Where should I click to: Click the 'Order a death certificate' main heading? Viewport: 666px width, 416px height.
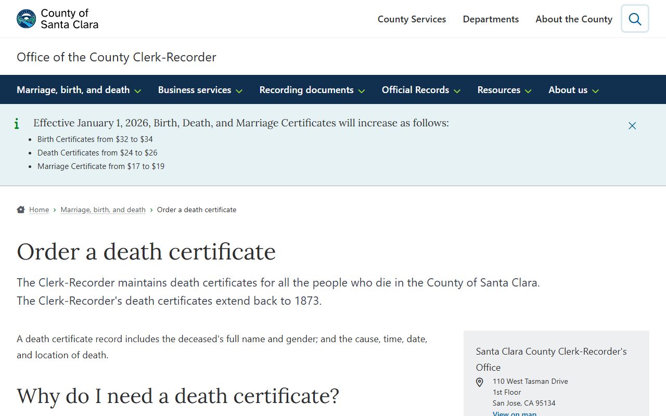click(146, 252)
